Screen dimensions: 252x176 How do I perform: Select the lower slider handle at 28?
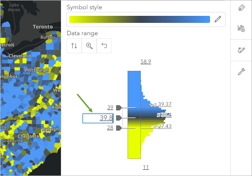click(x=119, y=128)
